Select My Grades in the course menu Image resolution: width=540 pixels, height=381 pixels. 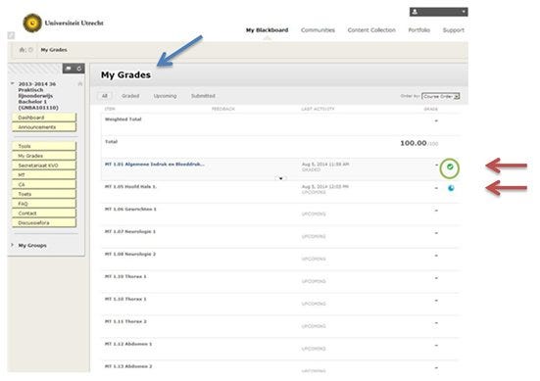pyautogui.click(x=44, y=156)
